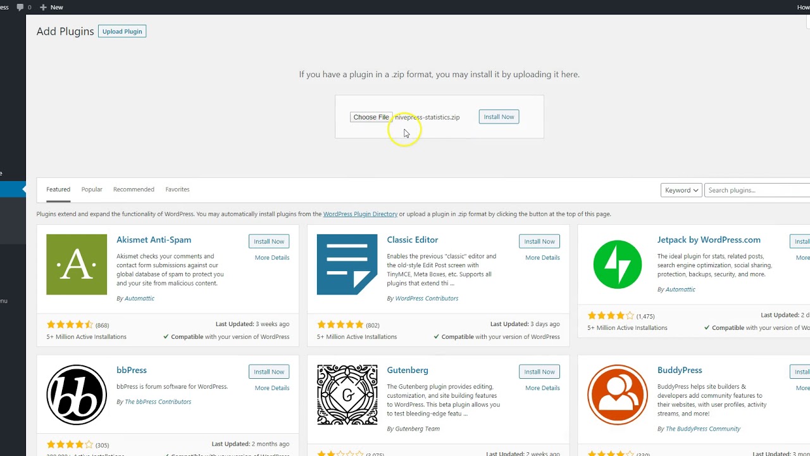Click Jetpack compatible checkmark icon
Screen dimensions: 810x456
(x=707, y=328)
